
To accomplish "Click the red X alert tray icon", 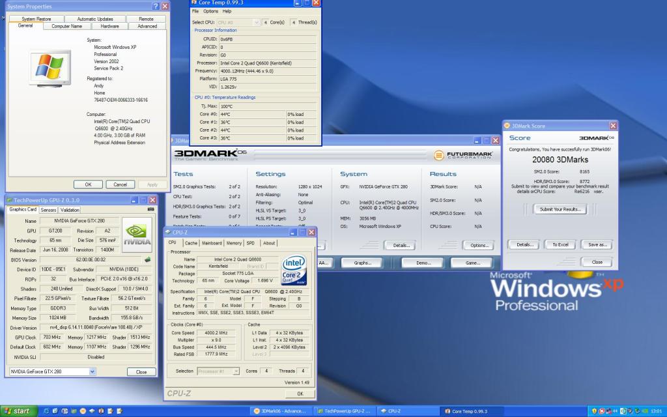I will 601,411.
